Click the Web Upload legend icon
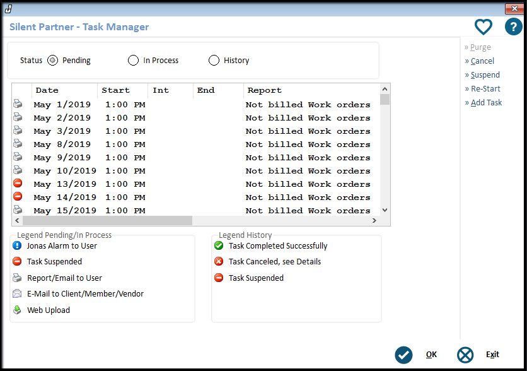Viewport: 527px width, 371px height. click(x=17, y=310)
